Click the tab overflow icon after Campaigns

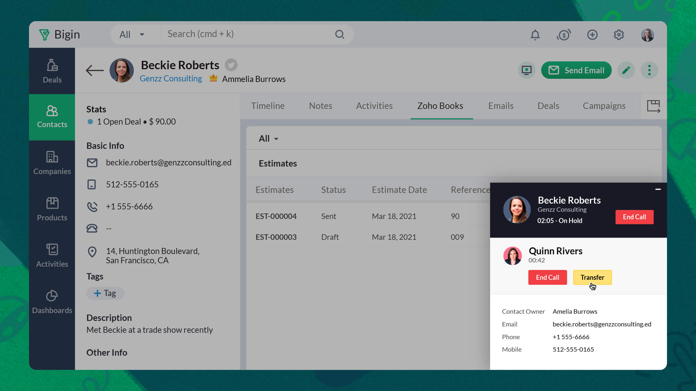[x=653, y=106]
